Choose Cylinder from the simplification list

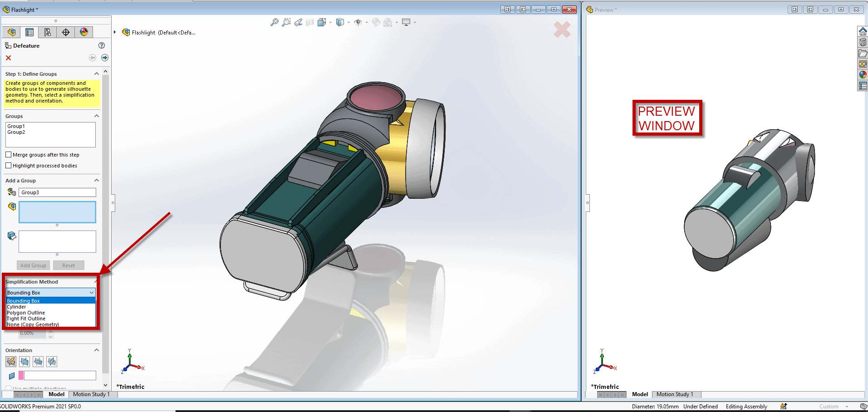click(17, 307)
